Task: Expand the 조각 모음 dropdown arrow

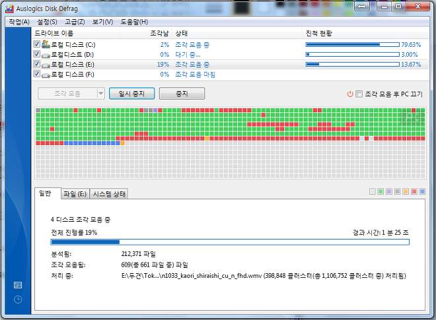Action: point(100,94)
